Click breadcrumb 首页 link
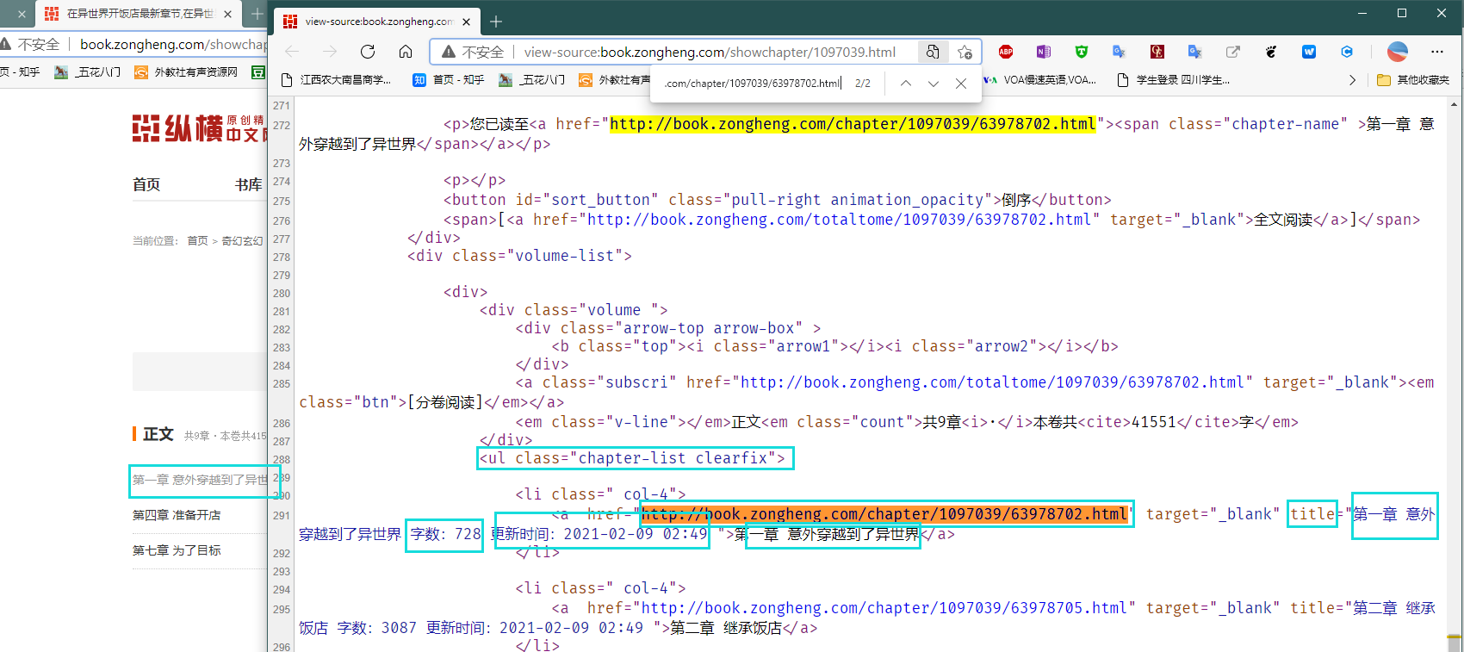 [197, 240]
